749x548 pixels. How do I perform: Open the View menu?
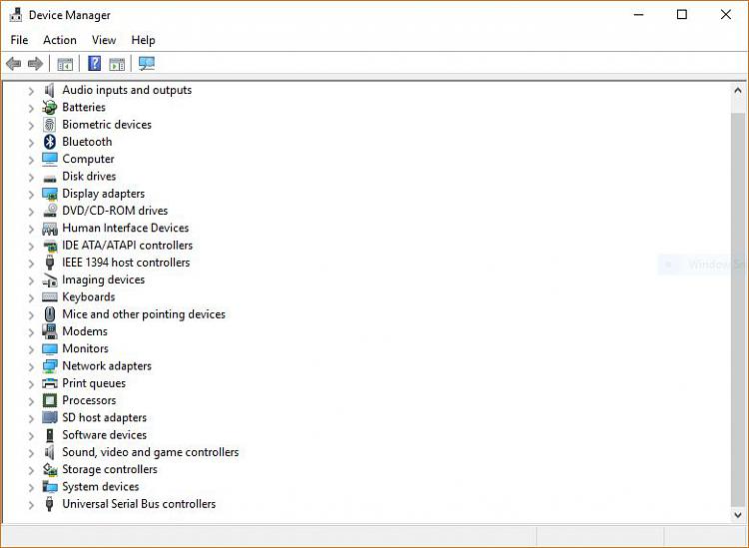pos(104,40)
